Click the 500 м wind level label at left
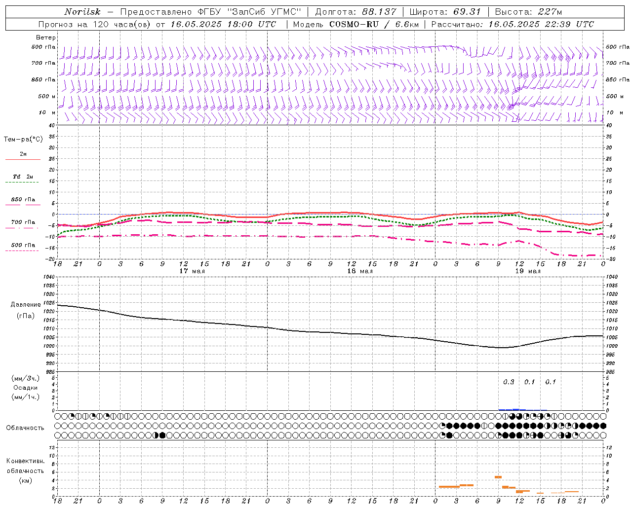 47,96
